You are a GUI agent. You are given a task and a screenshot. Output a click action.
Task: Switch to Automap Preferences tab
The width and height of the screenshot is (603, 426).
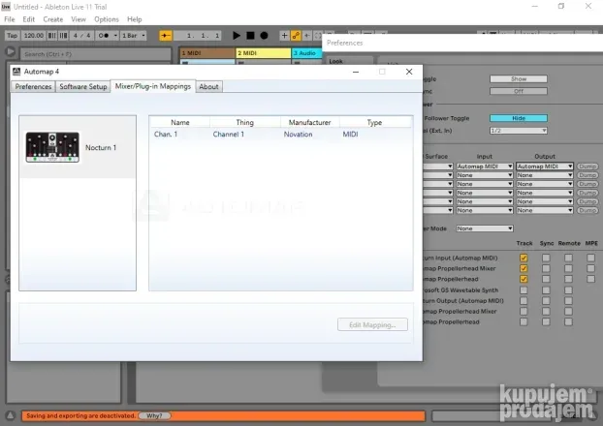pyautogui.click(x=33, y=86)
